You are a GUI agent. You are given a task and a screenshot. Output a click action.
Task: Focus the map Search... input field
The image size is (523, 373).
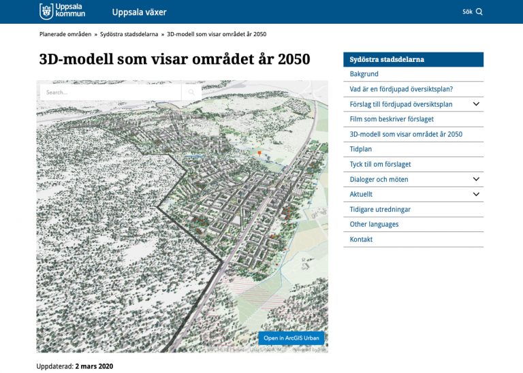(111, 93)
